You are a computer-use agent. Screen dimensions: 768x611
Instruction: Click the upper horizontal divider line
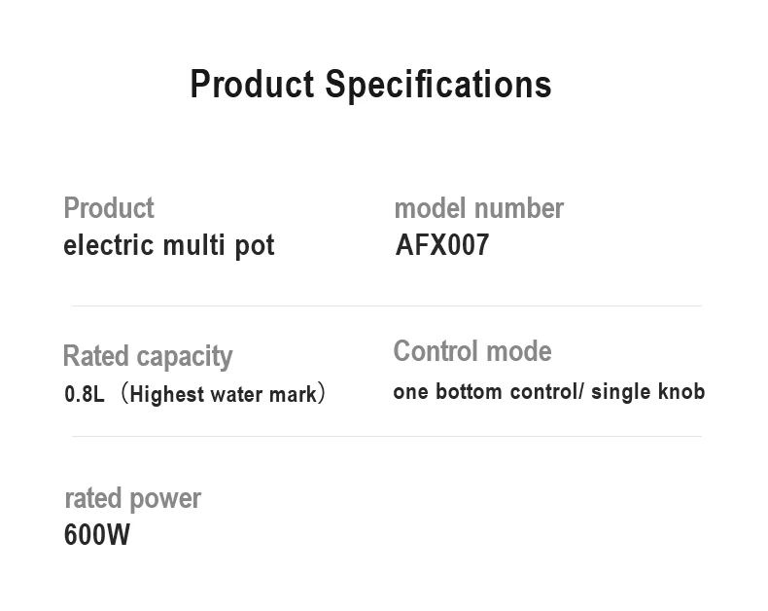386,305
